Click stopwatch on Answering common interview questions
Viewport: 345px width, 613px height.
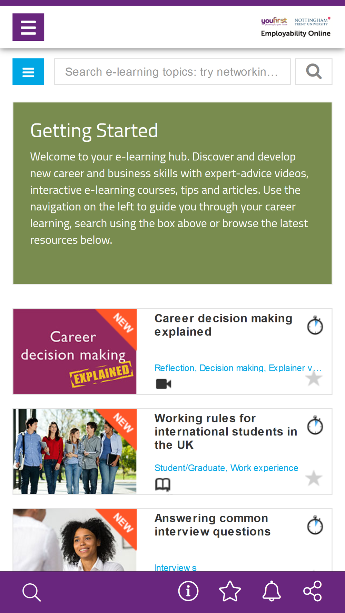[x=315, y=525]
